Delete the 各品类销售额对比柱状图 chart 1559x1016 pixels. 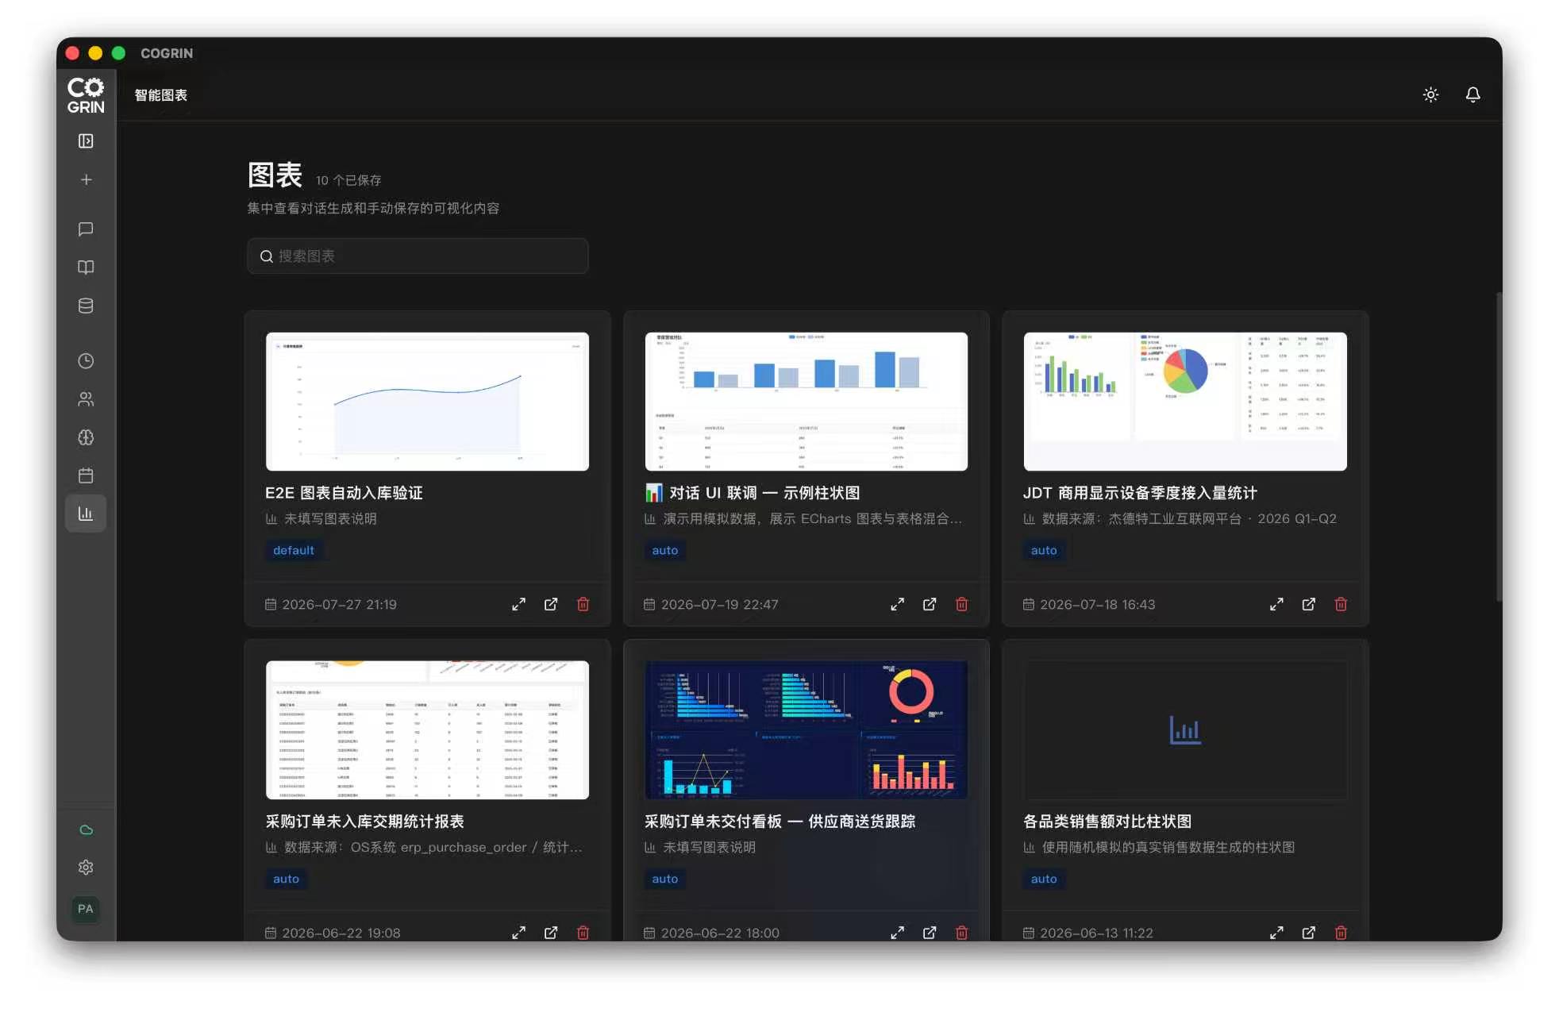[1341, 933]
